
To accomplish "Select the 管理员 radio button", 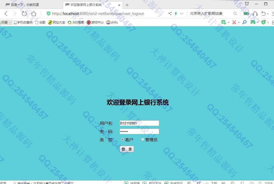I will click(x=143, y=139).
